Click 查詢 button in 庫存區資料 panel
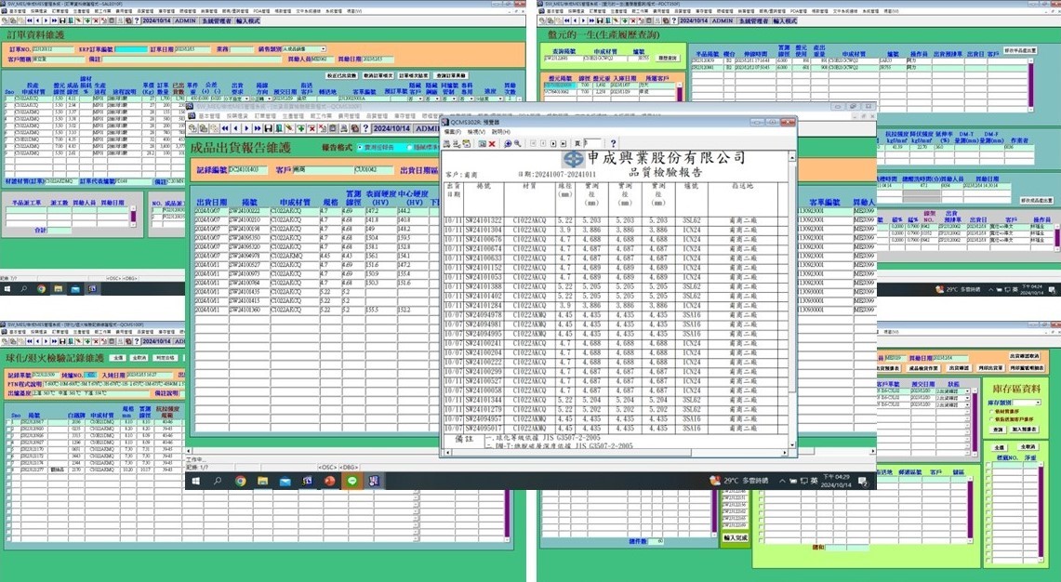 (998, 430)
